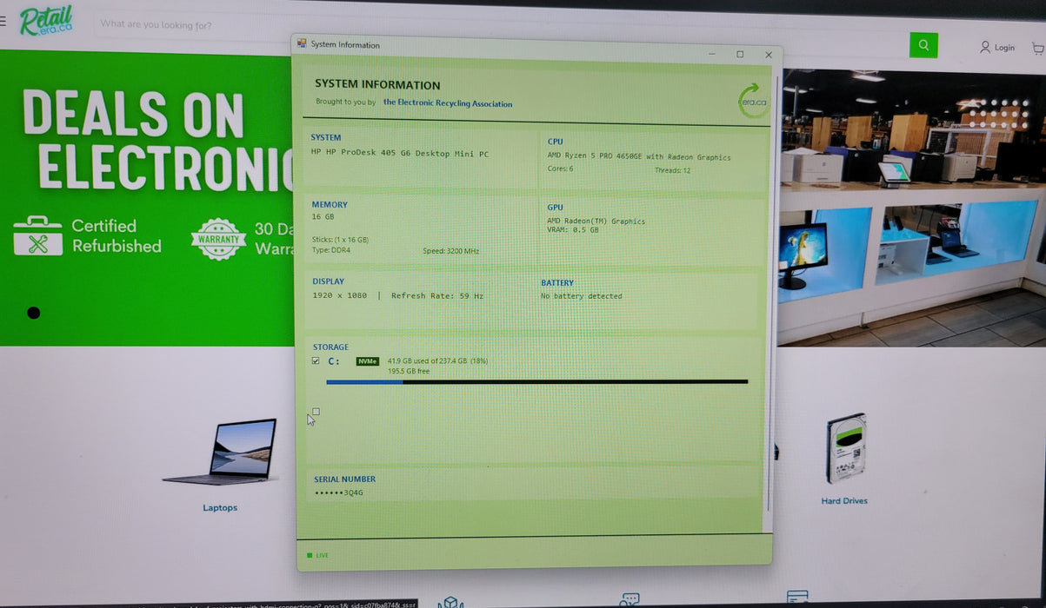
Task: Select the Hard Drives category image
Action: (x=845, y=448)
